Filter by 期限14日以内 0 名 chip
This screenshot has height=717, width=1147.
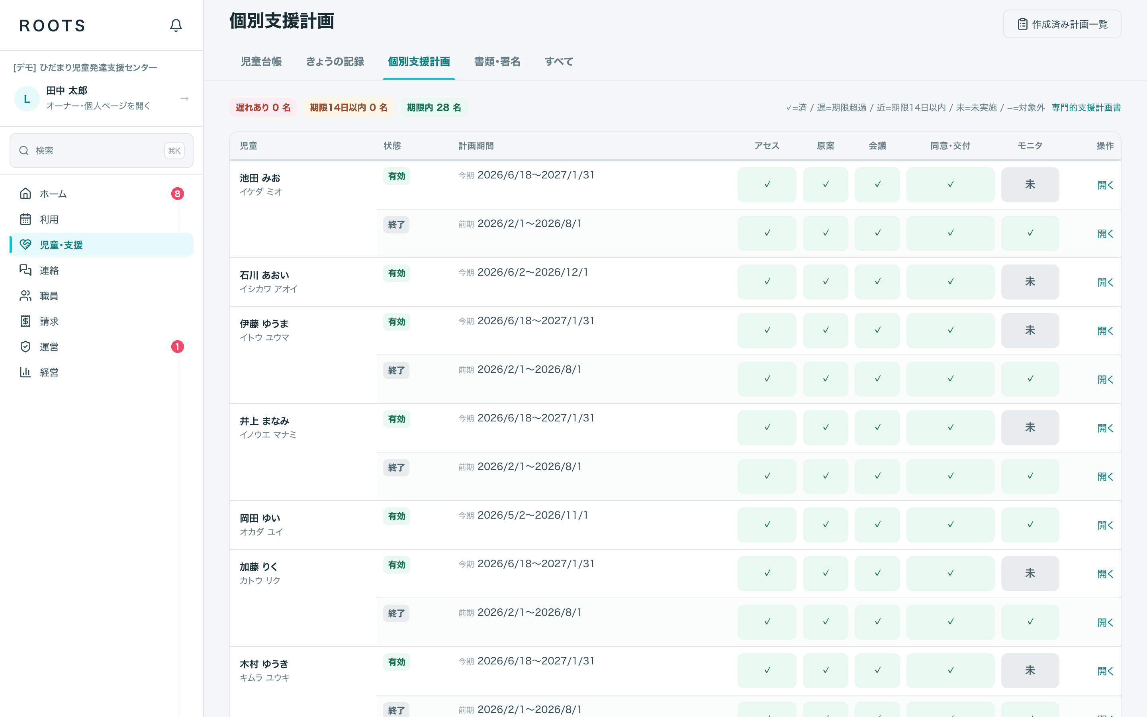point(349,108)
